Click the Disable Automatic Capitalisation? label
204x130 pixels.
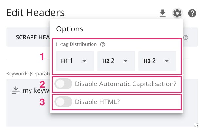point(126,84)
